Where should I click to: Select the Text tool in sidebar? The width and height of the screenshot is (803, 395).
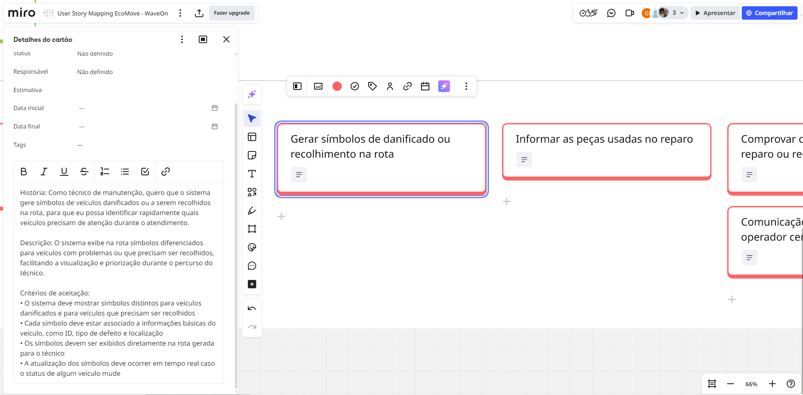(x=252, y=174)
